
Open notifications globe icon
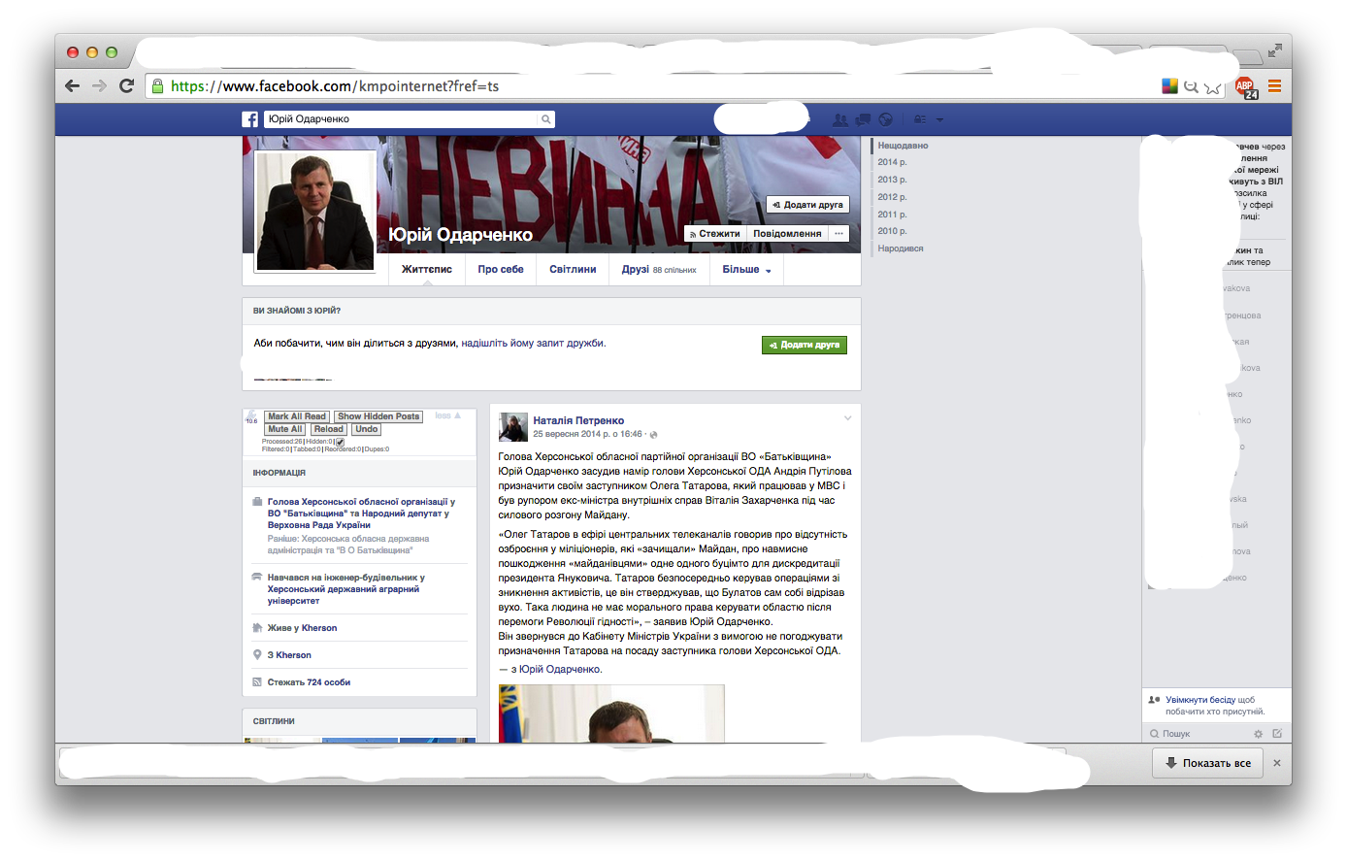click(x=885, y=118)
